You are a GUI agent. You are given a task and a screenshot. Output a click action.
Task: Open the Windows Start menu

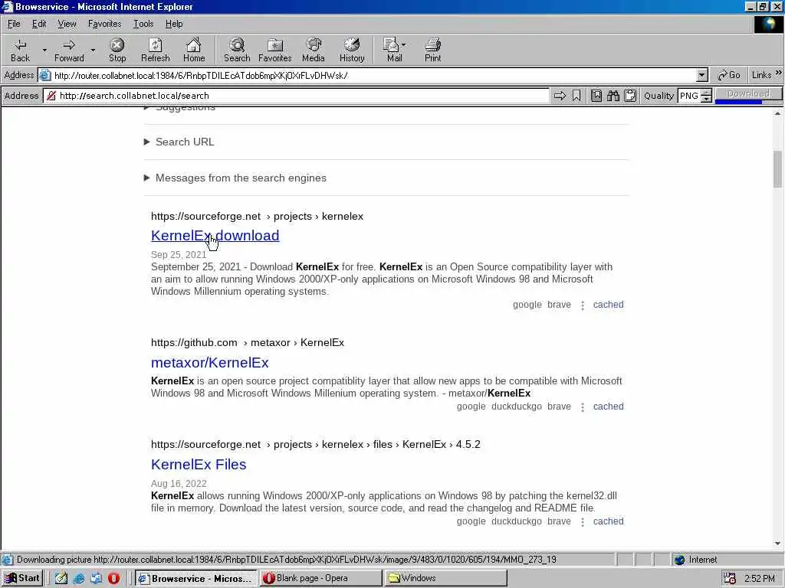pyautogui.click(x=22, y=578)
